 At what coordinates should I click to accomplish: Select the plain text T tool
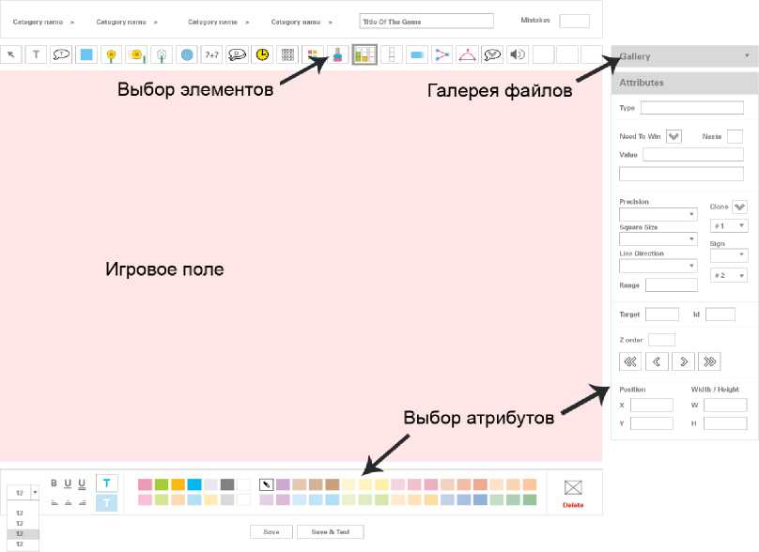coord(37,54)
